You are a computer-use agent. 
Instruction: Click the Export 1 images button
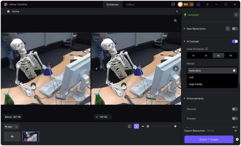[x=209, y=139]
